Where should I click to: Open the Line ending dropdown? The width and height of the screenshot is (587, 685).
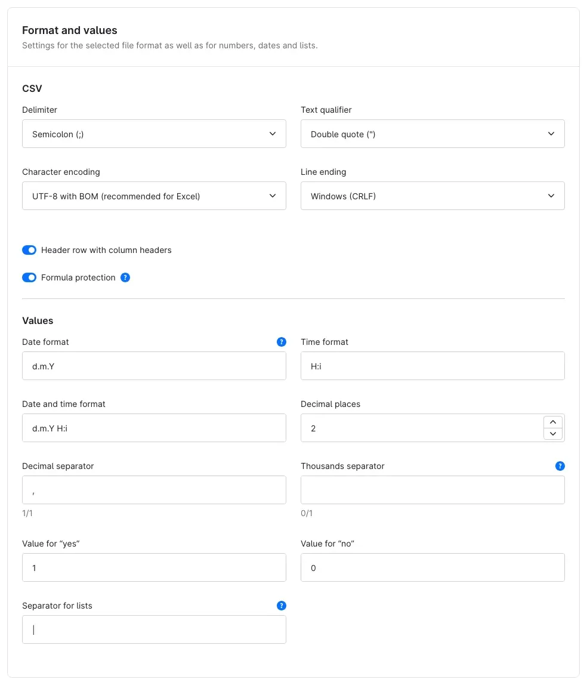[432, 196]
